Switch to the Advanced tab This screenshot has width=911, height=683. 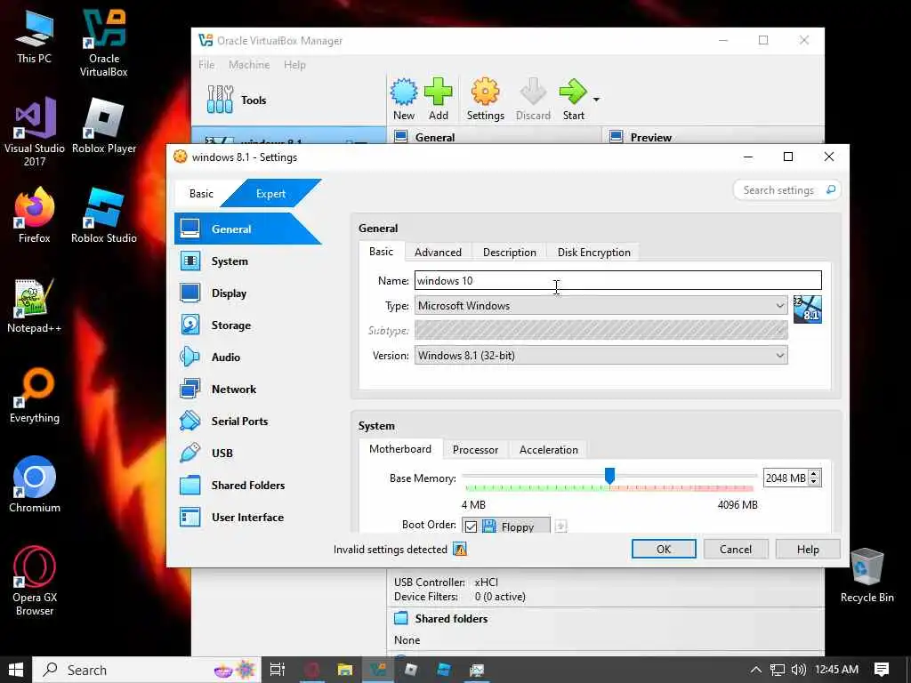438,252
